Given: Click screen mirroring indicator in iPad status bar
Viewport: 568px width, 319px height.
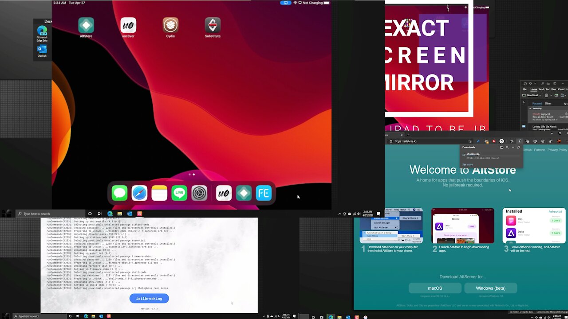Looking at the screenshot, I should tap(285, 3).
